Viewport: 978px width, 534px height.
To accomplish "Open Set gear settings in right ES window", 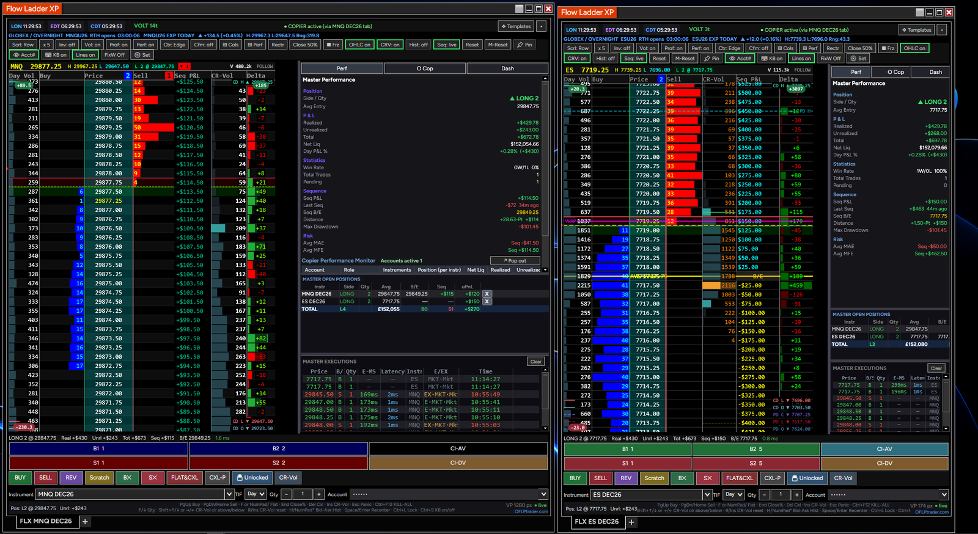I will pyautogui.click(x=859, y=59).
